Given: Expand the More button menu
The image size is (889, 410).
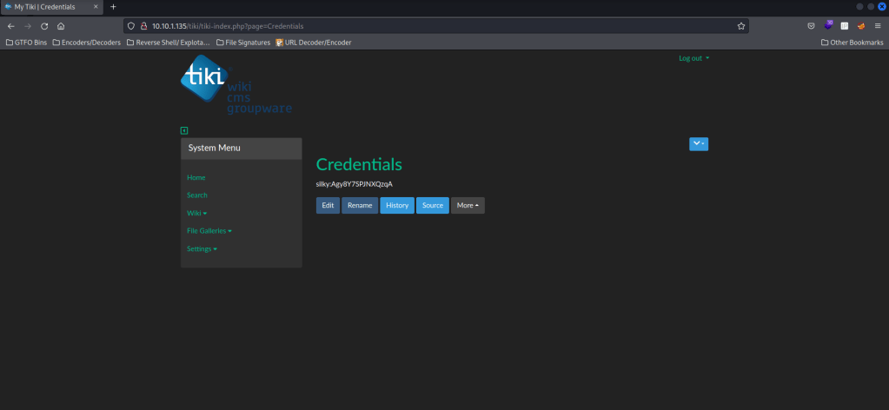Looking at the screenshot, I should 468,206.
